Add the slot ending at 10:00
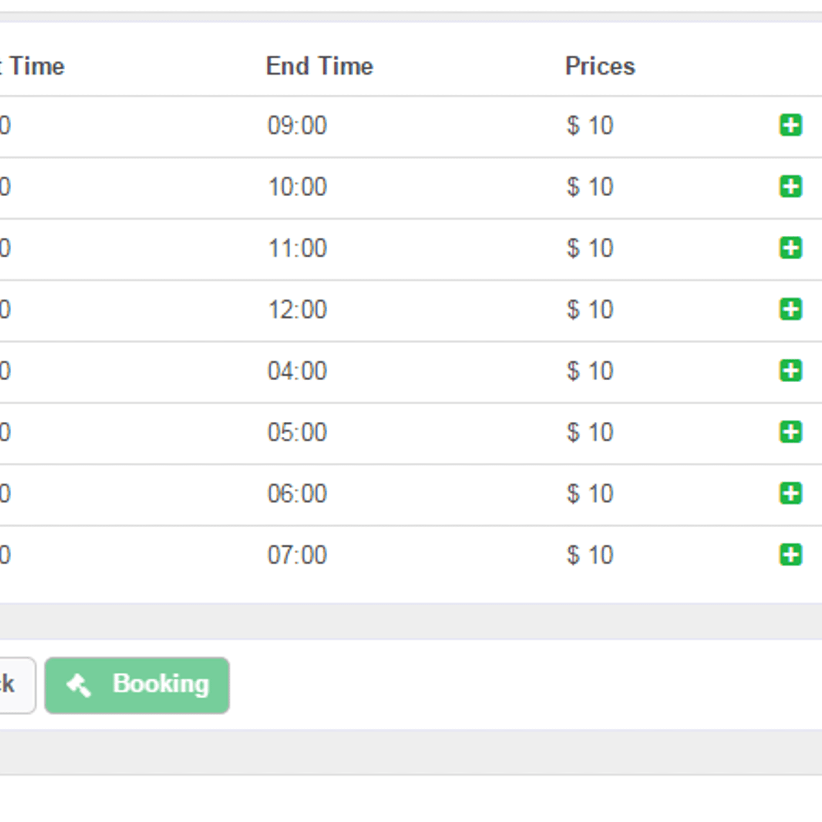This screenshot has height=822, width=822. coord(791,186)
